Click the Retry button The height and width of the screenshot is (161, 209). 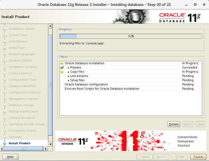tap(188, 124)
